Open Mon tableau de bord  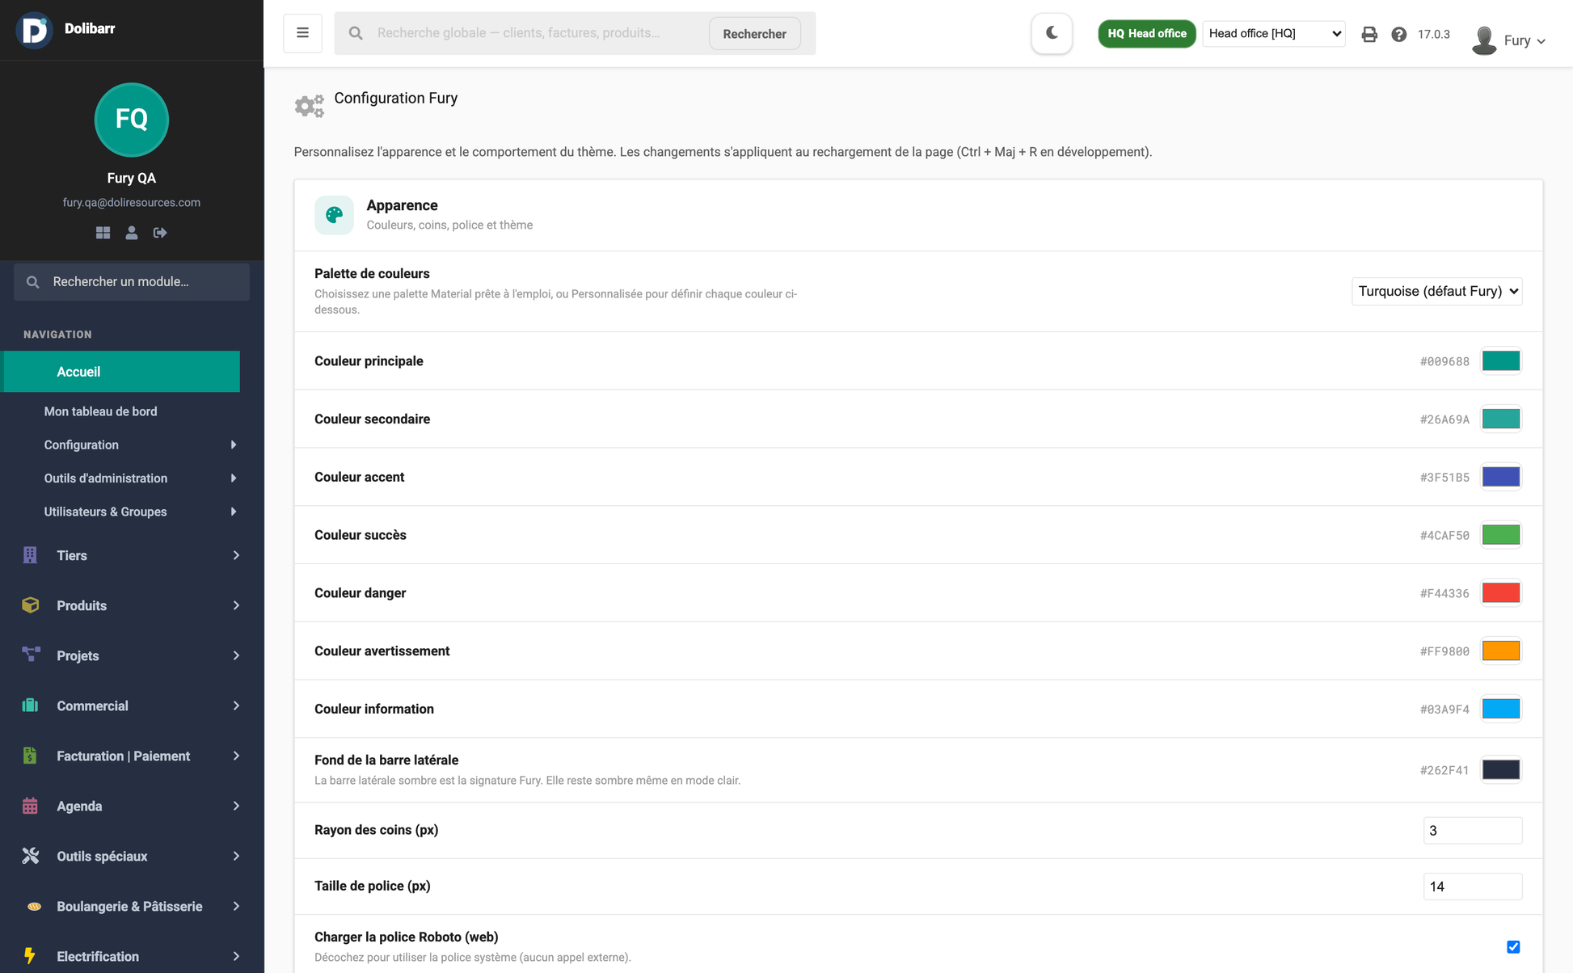(100, 411)
